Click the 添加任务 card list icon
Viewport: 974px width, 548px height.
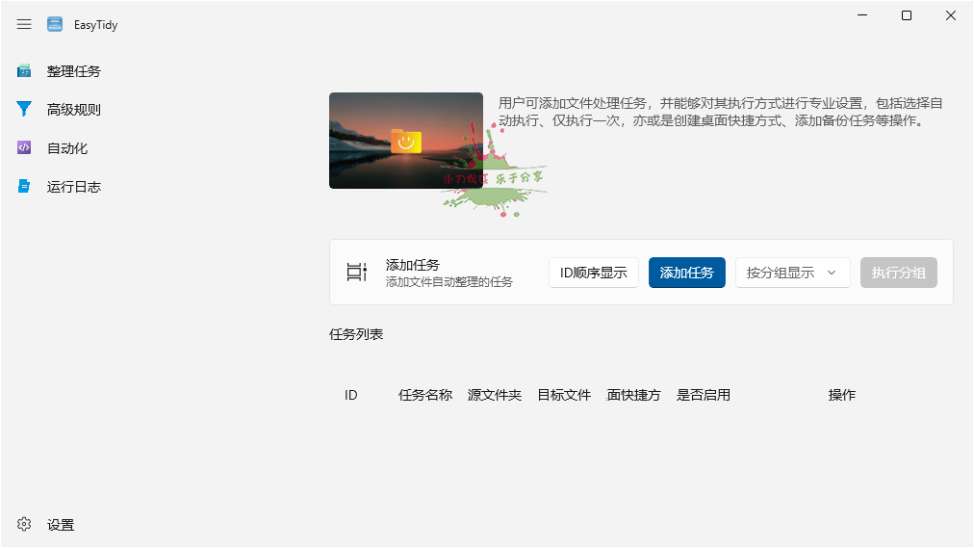(357, 273)
